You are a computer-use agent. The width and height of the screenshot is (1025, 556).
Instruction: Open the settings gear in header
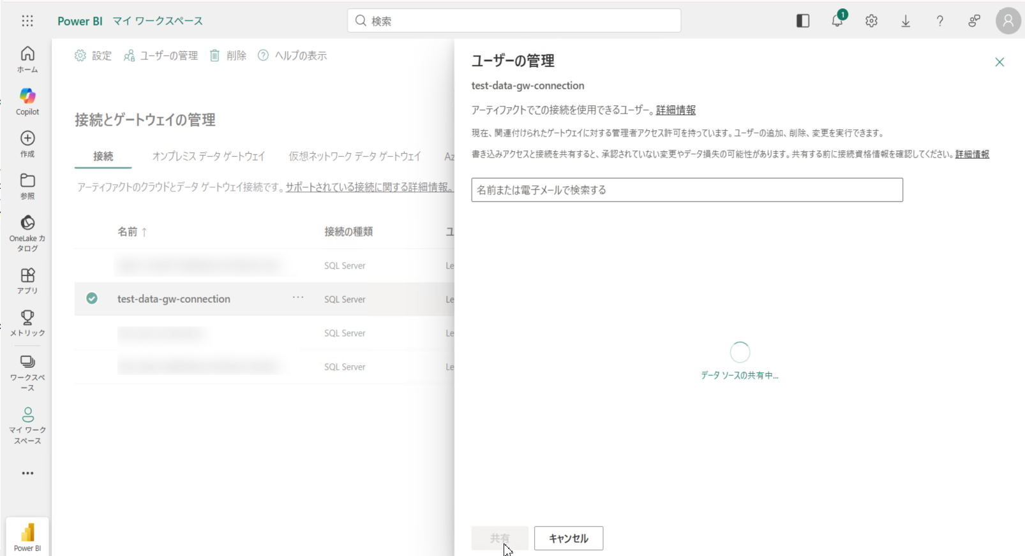(871, 21)
